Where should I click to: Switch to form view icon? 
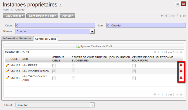[x=183, y=4]
